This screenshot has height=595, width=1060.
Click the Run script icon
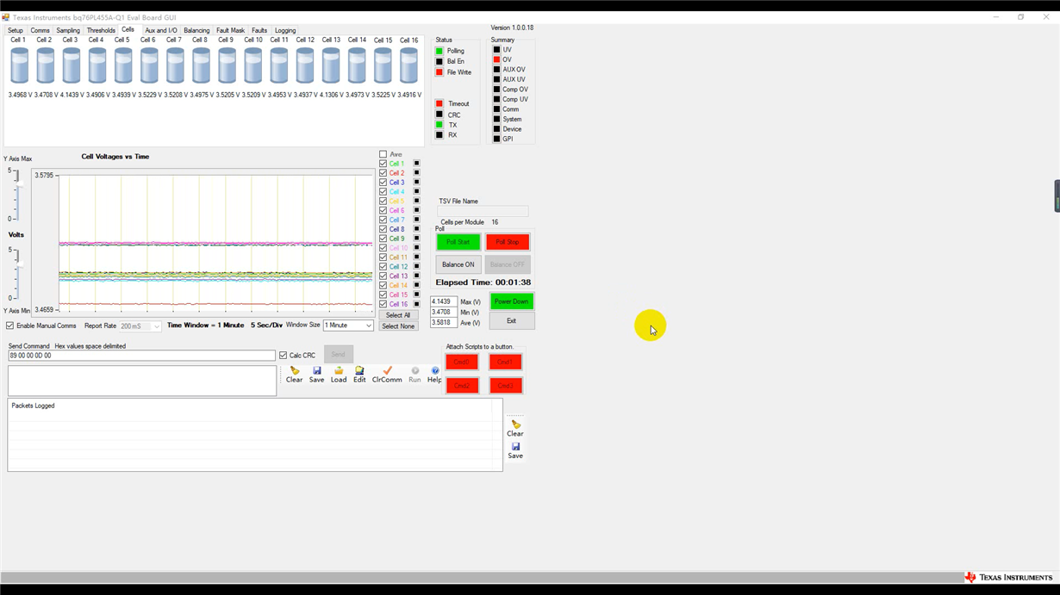coord(415,371)
